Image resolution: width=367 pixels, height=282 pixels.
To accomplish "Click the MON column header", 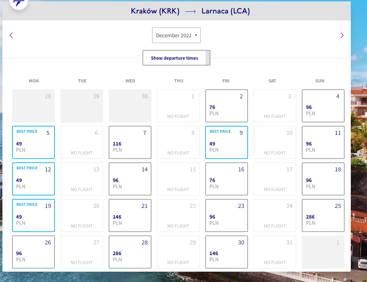I will 34,81.
